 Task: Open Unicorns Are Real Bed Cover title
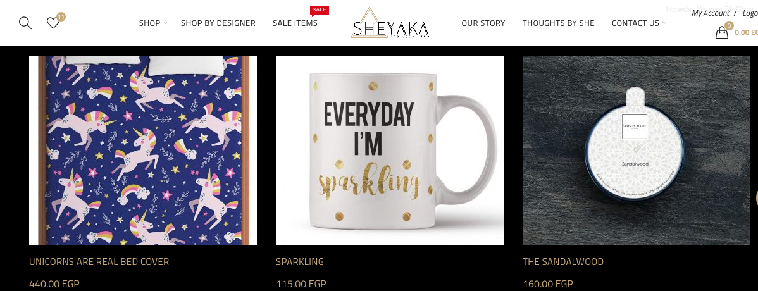pos(99,262)
